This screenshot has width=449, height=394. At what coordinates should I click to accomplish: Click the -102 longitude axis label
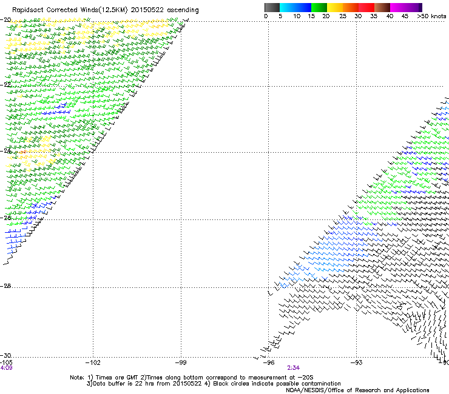pos(93,363)
